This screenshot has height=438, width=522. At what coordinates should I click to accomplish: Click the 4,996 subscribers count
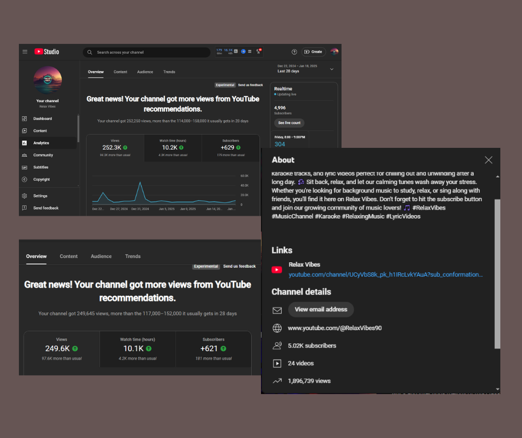(280, 108)
